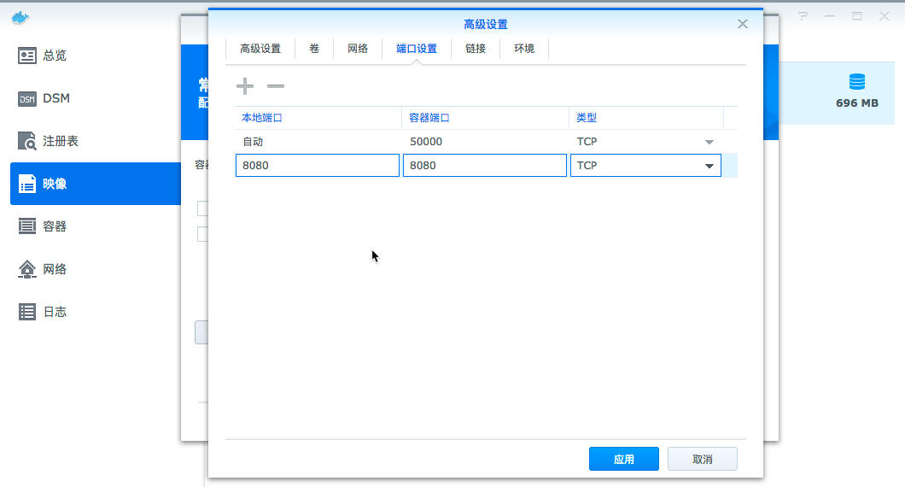The height and width of the screenshot is (487, 905).
Task: Click the Docker whale logo icon
Action: coord(20,16)
